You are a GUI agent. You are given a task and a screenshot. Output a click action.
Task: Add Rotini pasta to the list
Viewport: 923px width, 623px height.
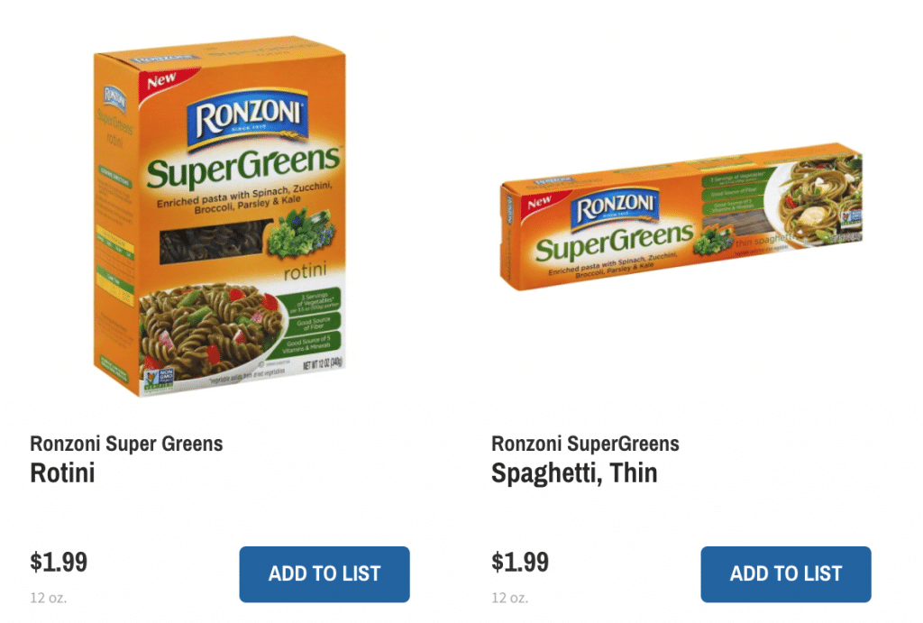tap(324, 574)
